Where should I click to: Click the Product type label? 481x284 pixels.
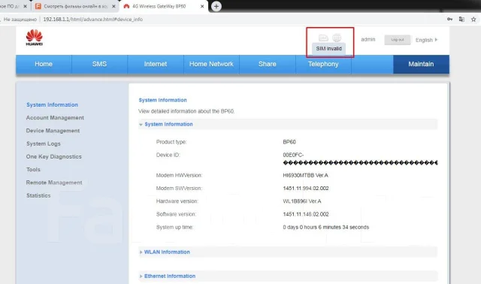coord(171,142)
